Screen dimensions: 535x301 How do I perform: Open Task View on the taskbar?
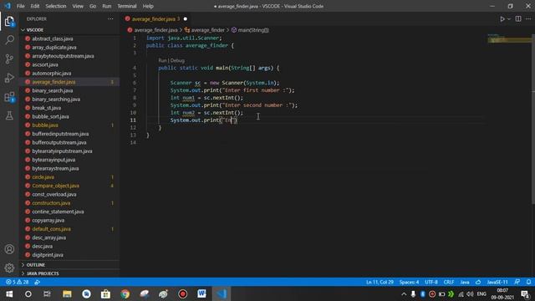tap(47, 293)
